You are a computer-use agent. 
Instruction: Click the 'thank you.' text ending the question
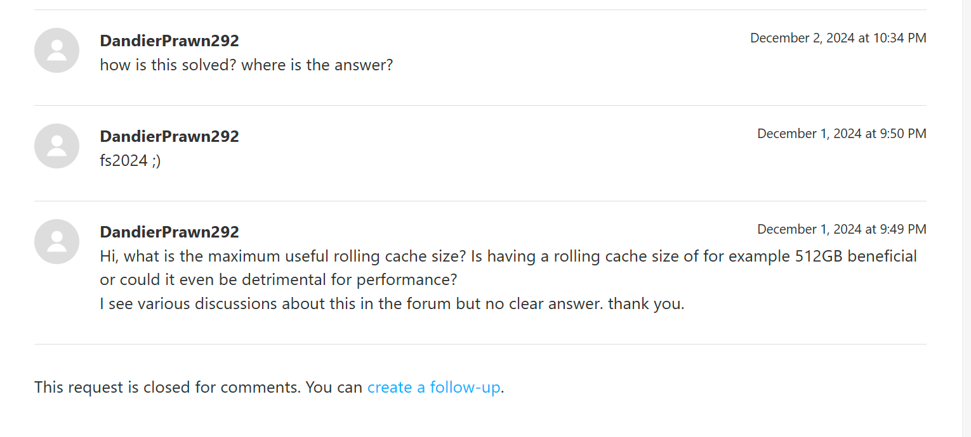pyautogui.click(x=646, y=303)
